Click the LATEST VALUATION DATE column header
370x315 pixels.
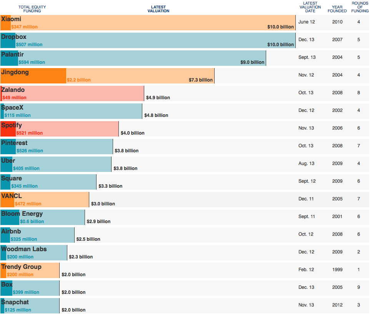(x=310, y=7)
